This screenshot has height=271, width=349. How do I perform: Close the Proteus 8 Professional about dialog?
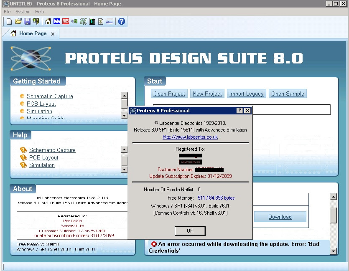[247, 111]
